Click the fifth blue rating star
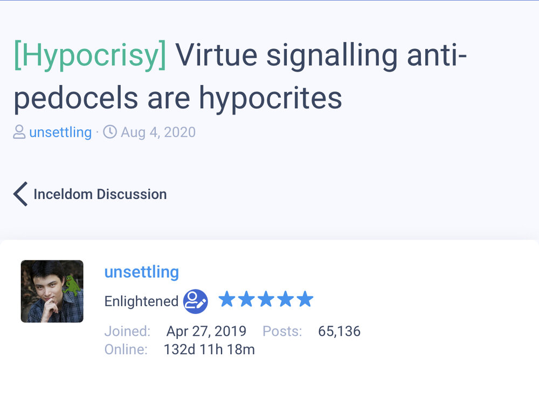This screenshot has width=539, height=395. coord(305,299)
